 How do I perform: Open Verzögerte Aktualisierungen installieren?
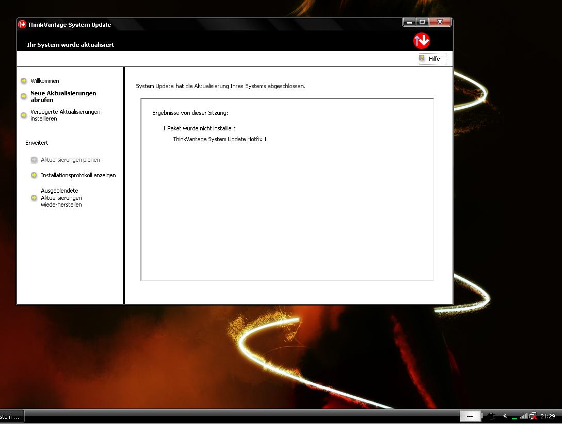coord(65,115)
